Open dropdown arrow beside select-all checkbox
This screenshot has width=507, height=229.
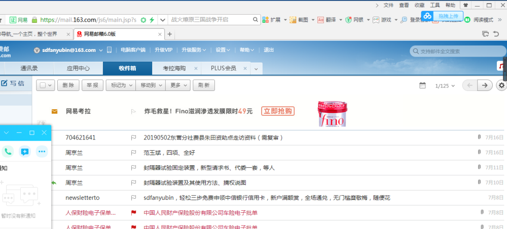point(50,85)
